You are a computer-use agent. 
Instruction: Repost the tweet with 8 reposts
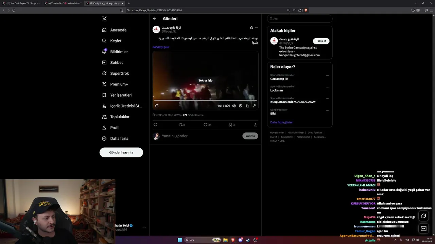181,125
